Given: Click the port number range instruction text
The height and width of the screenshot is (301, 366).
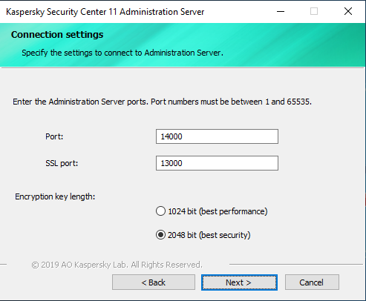Looking at the screenshot, I should coord(162,102).
